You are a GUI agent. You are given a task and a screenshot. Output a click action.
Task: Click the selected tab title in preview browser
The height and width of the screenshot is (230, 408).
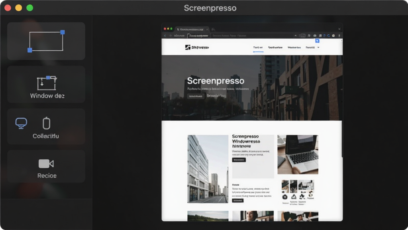[x=192, y=29]
